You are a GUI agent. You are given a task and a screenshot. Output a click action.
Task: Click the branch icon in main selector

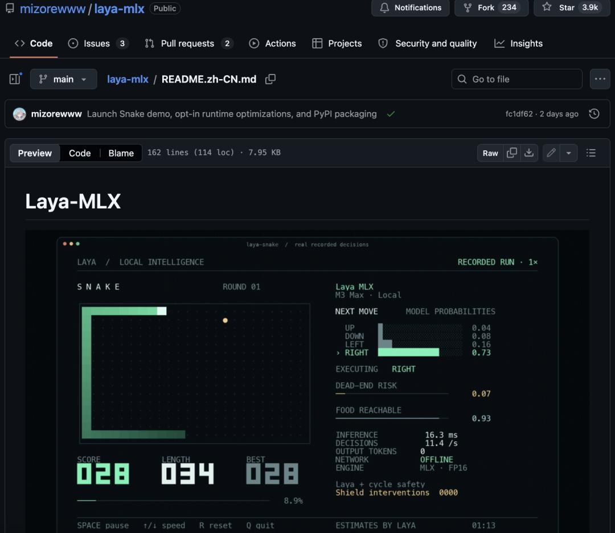[43, 79]
